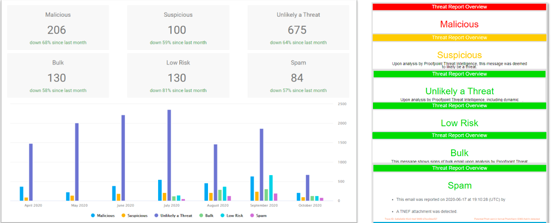Select the September 2020 Malicious bar
The image size is (551, 223).
click(x=252, y=188)
